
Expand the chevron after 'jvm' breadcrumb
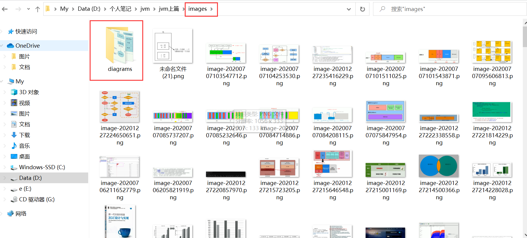[x=155, y=9]
